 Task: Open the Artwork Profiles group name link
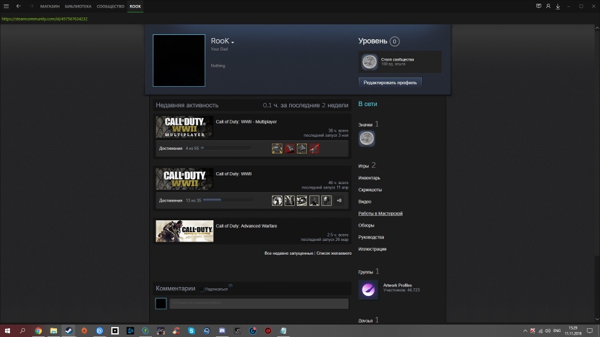point(397,285)
